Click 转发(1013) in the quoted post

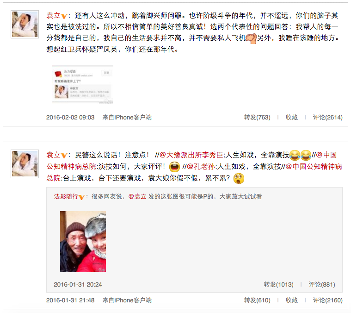(x=278, y=285)
